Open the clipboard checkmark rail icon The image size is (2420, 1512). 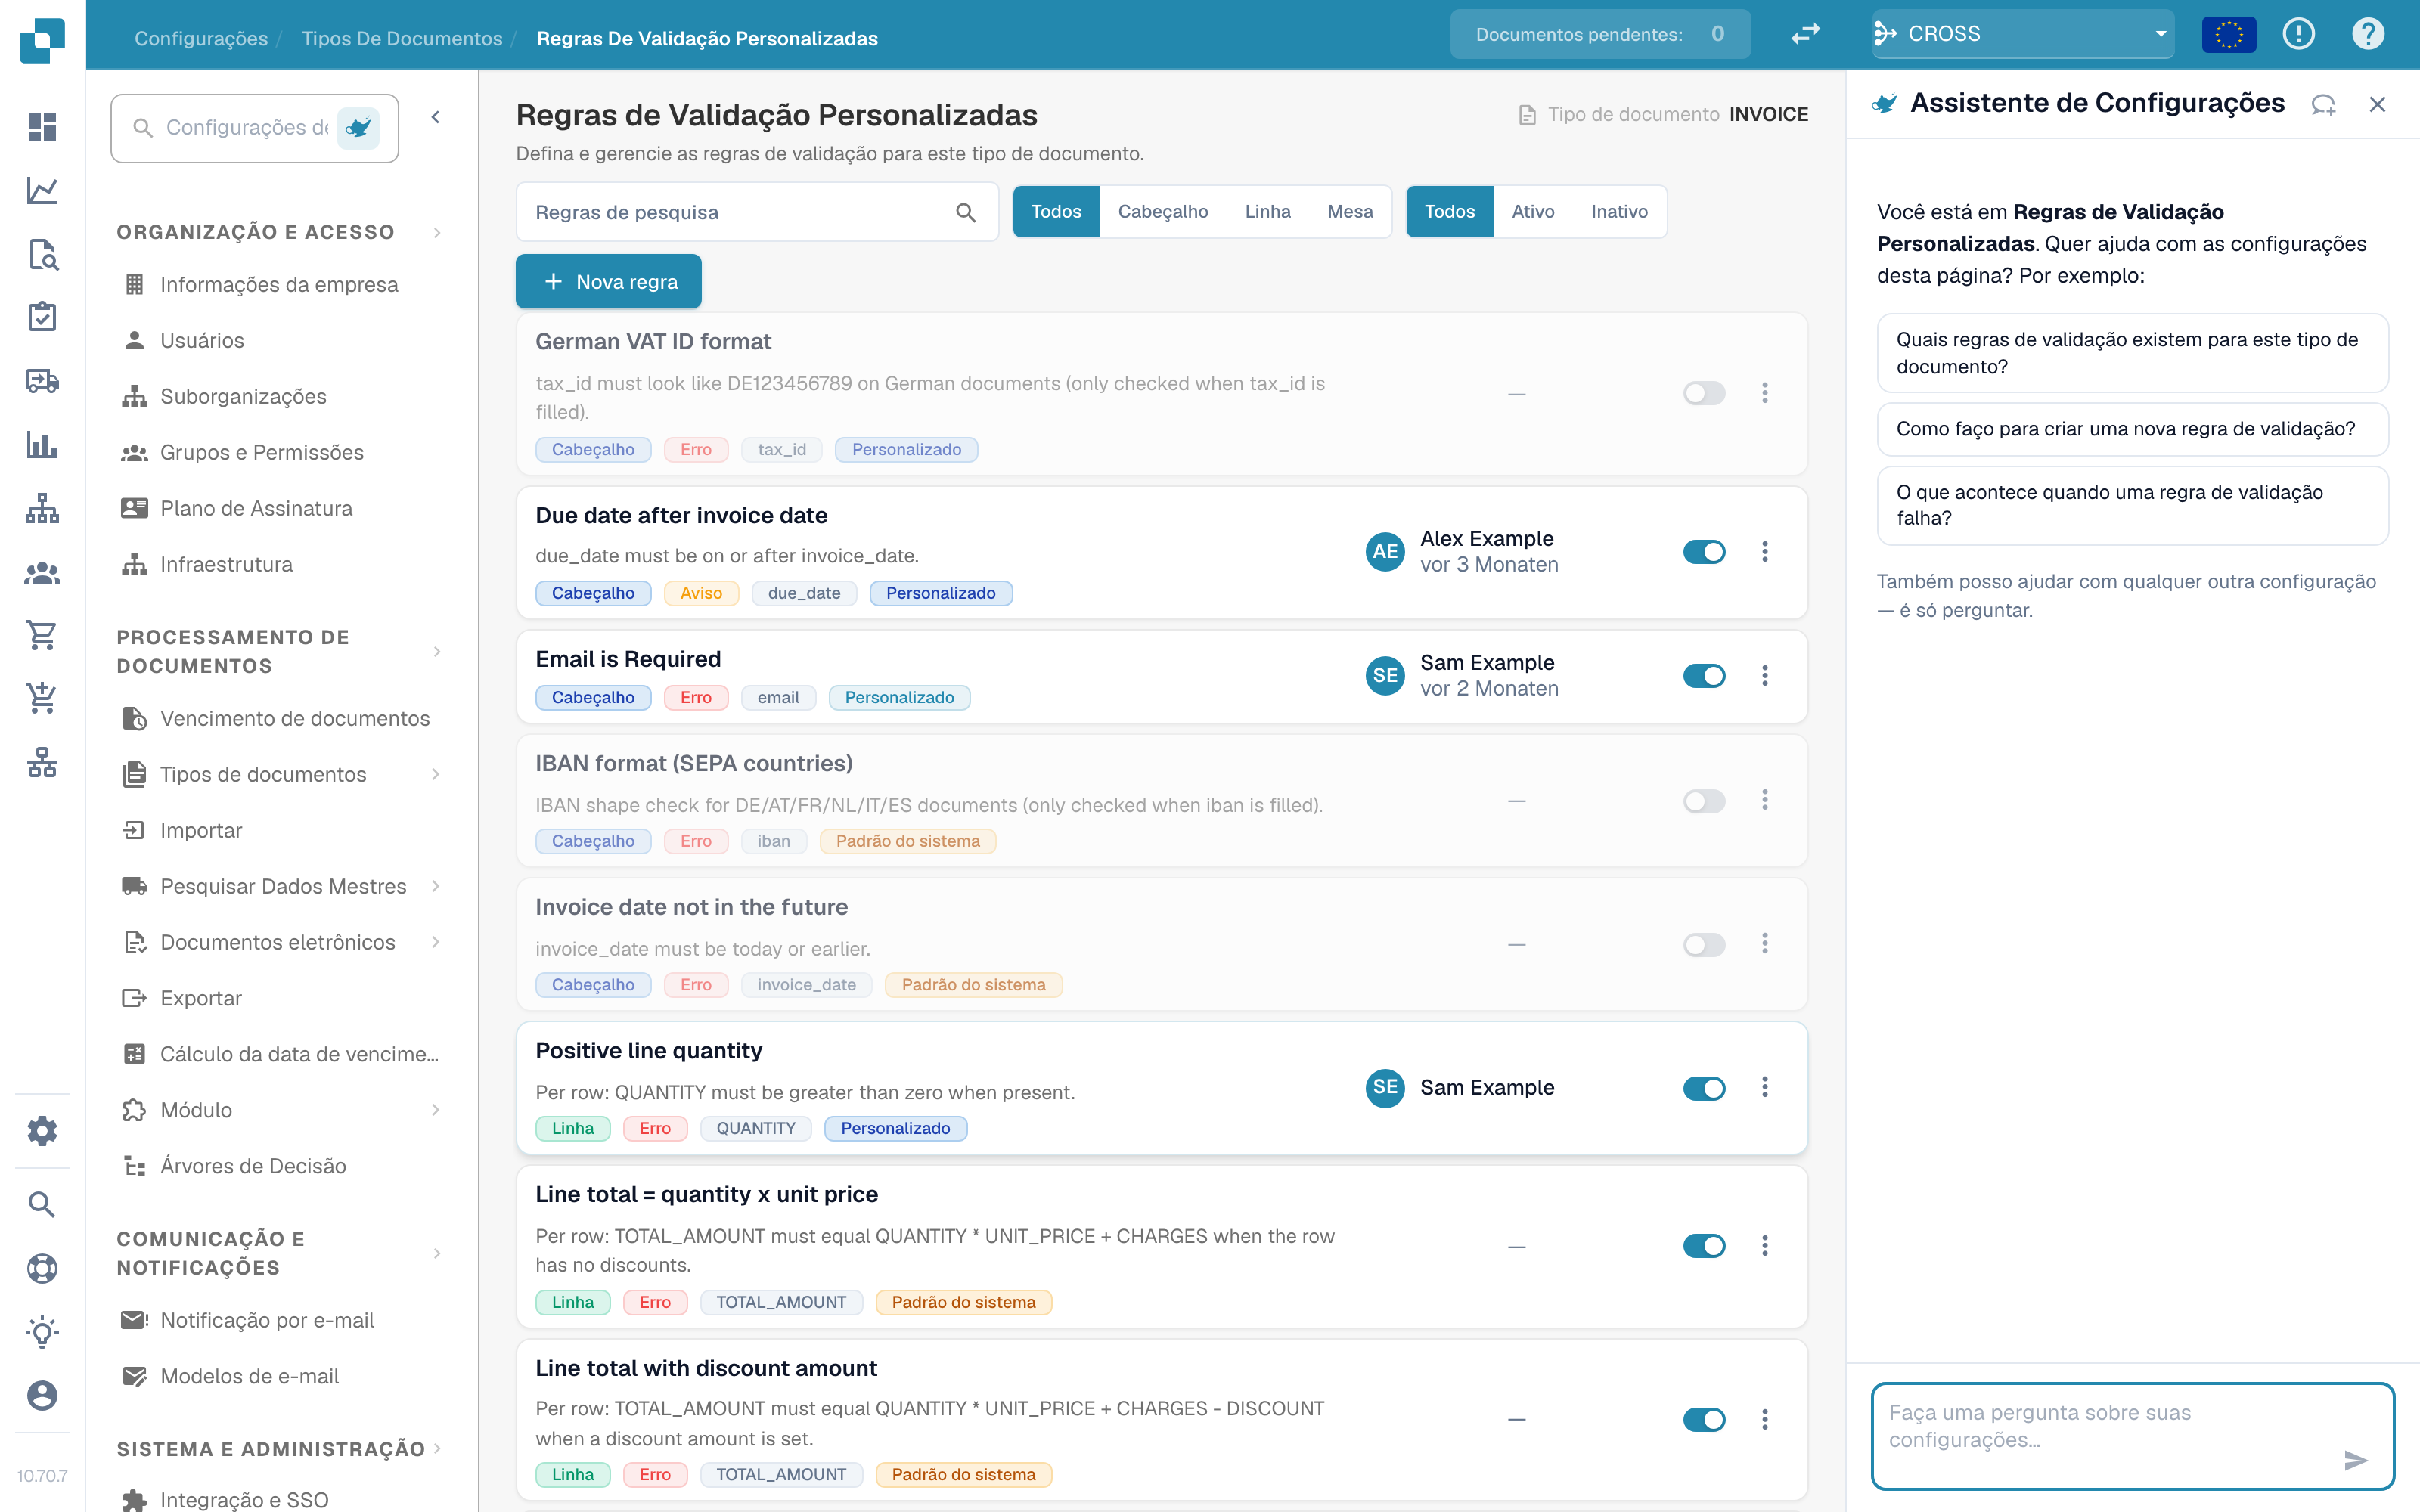42,317
